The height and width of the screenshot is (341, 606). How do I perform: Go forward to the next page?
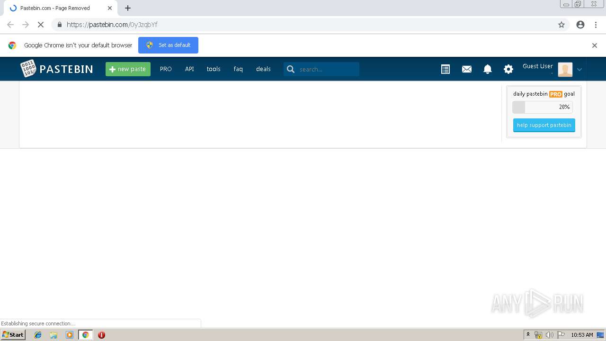point(26,25)
